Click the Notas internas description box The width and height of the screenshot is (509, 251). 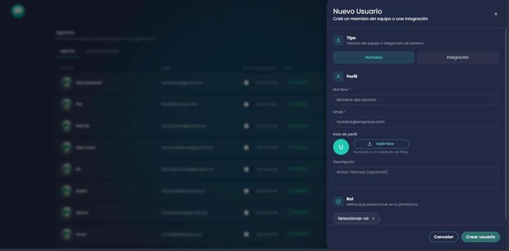tap(416, 177)
